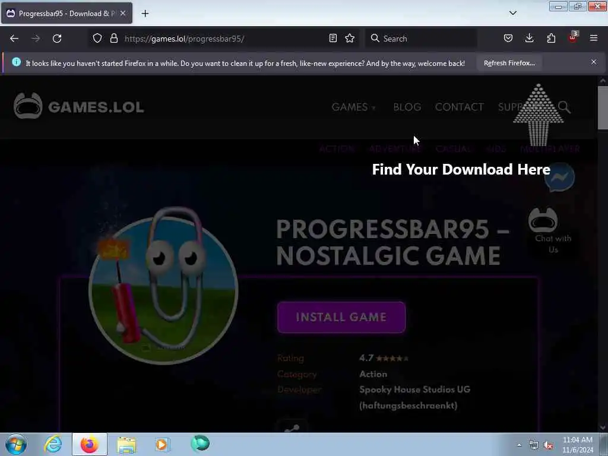Click the scrollbar down arrow

(x=603, y=427)
